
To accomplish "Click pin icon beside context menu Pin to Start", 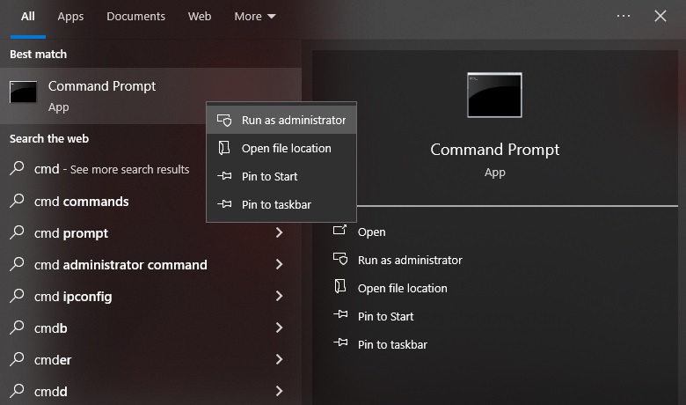I will click(224, 176).
